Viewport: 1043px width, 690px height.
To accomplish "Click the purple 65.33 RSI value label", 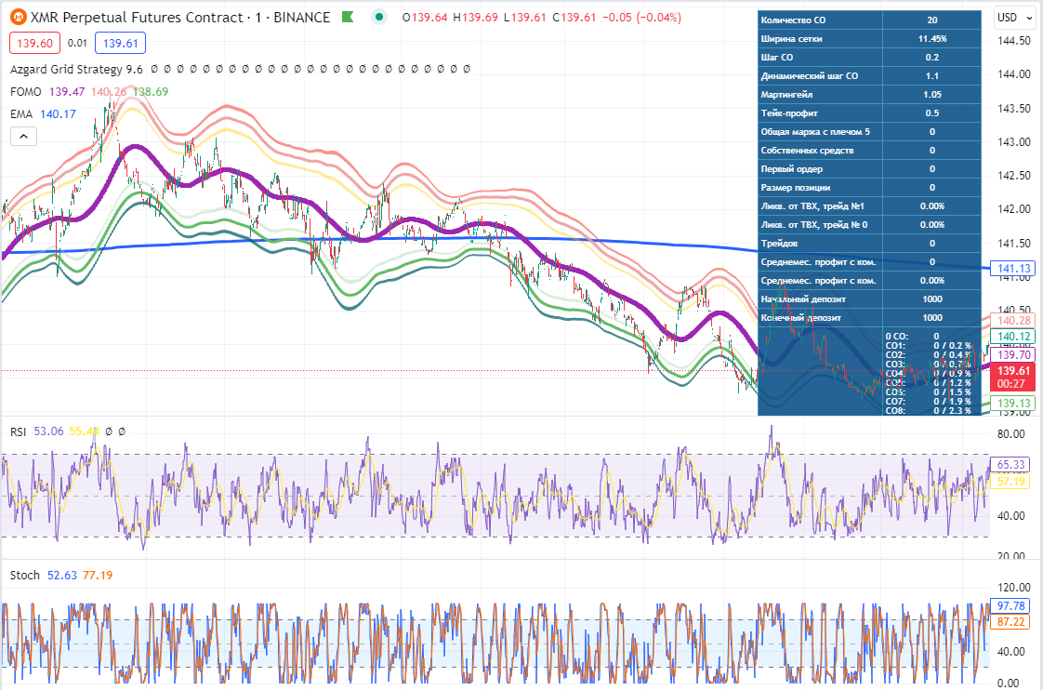I will click(1010, 465).
